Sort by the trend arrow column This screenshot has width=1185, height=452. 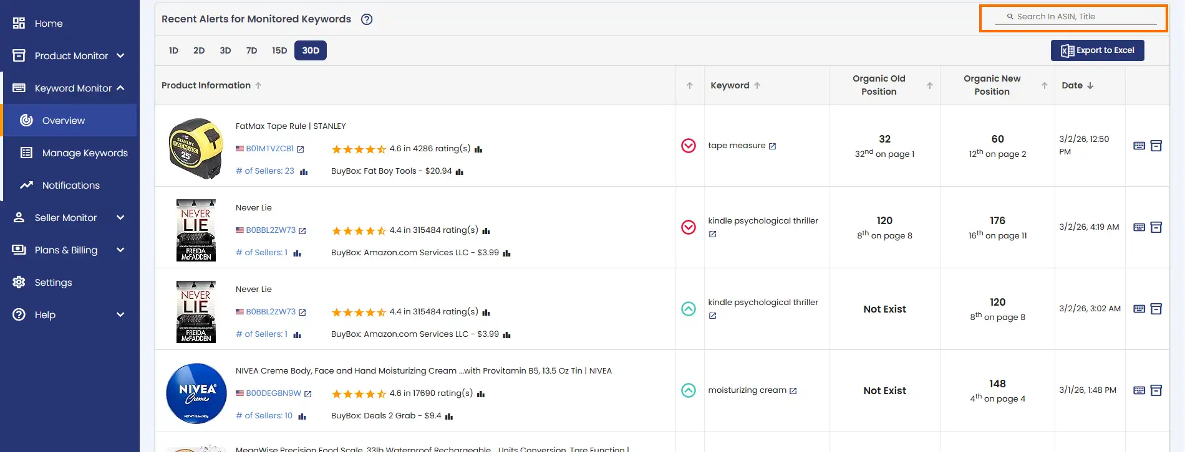(x=690, y=86)
